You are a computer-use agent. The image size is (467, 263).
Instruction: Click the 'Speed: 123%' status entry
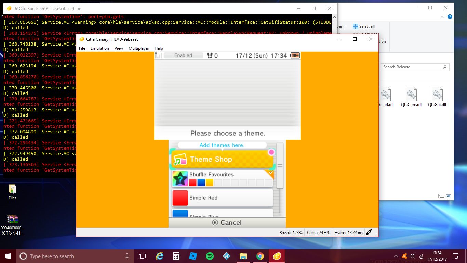pos(291,233)
